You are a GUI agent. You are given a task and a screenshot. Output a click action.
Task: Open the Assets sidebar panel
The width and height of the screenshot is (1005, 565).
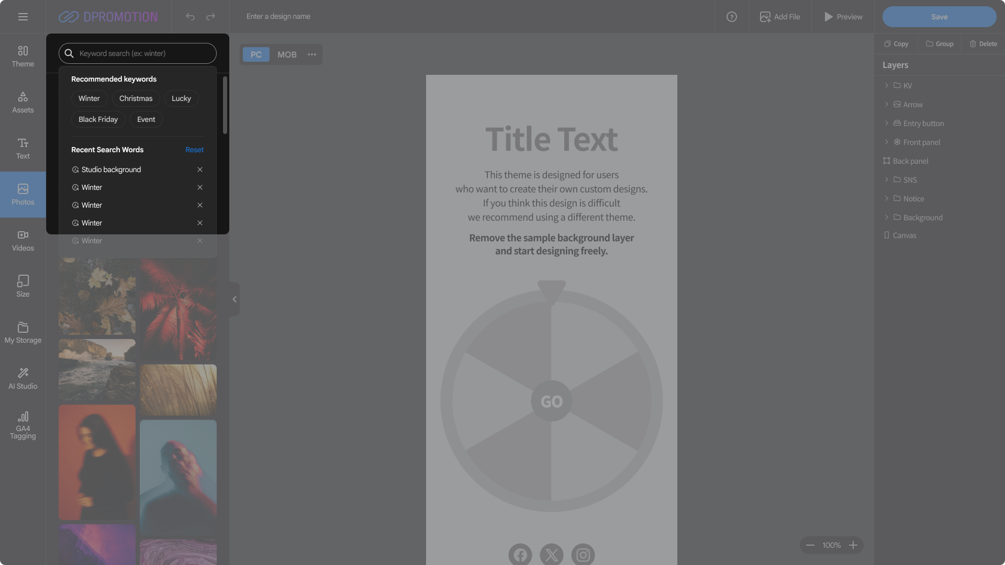(x=23, y=103)
